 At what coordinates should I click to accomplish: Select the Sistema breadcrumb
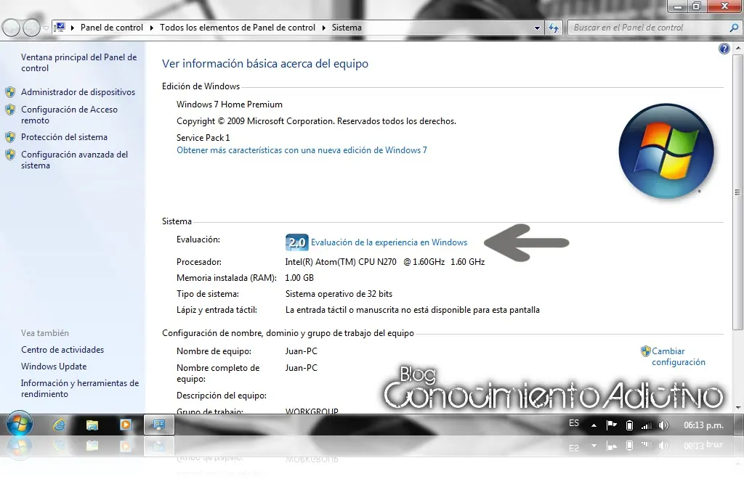347,28
